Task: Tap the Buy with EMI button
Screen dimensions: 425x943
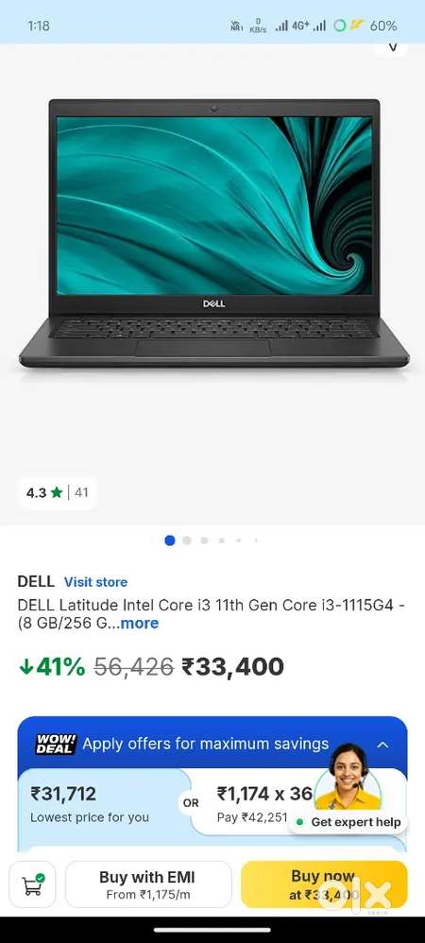Action: 148,884
